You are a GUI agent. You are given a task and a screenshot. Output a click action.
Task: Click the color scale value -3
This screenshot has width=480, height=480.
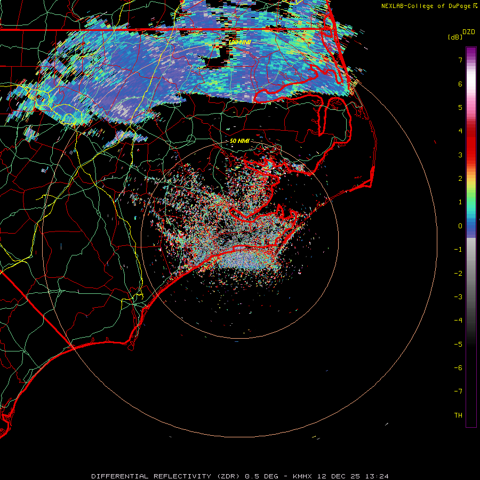[x=458, y=297]
